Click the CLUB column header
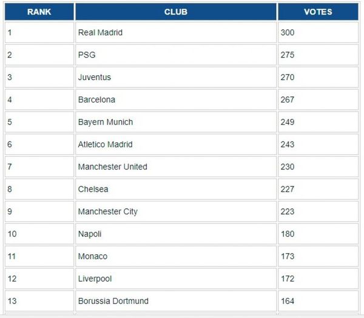This screenshot has width=364, height=318. pos(176,12)
